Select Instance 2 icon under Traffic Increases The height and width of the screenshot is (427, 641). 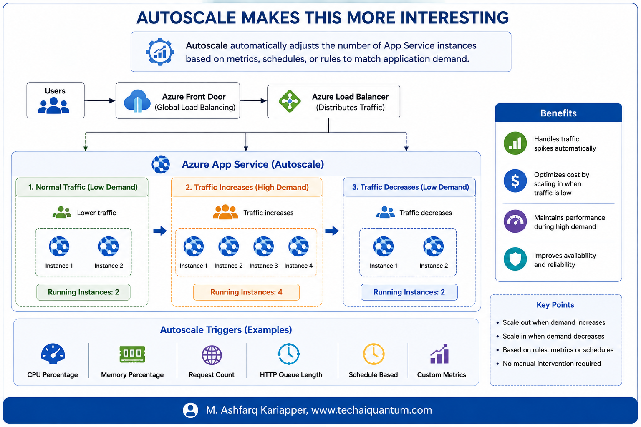coord(229,246)
